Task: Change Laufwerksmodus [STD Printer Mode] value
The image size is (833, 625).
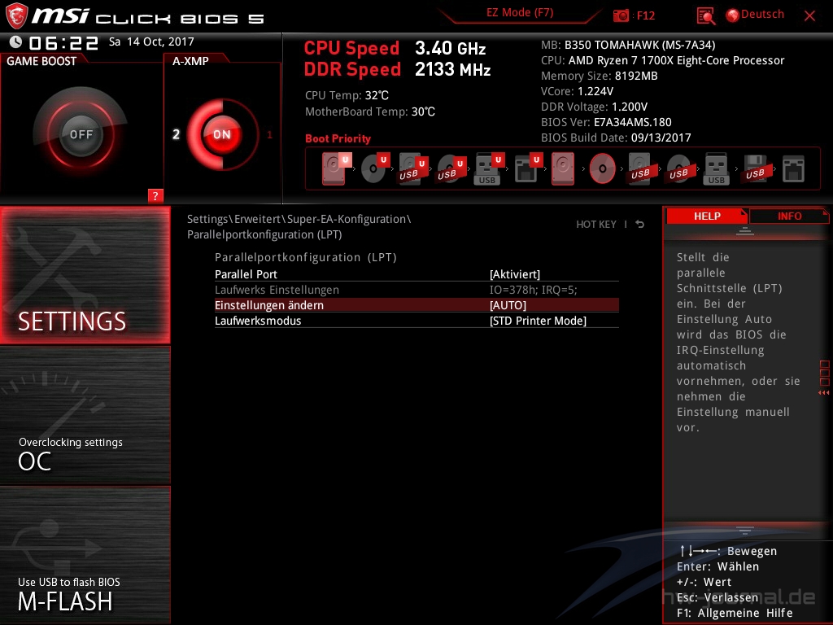Action: pos(538,321)
